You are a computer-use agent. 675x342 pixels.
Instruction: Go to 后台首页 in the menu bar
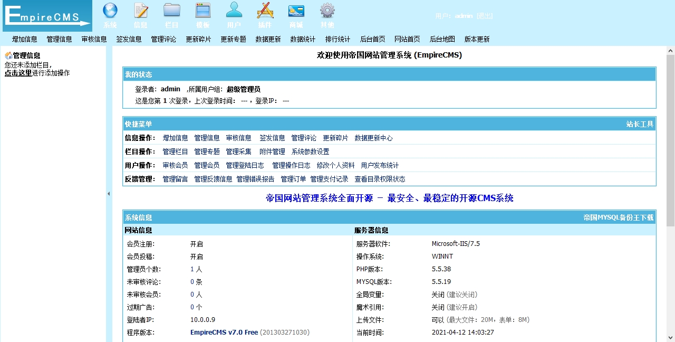pyautogui.click(x=373, y=39)
